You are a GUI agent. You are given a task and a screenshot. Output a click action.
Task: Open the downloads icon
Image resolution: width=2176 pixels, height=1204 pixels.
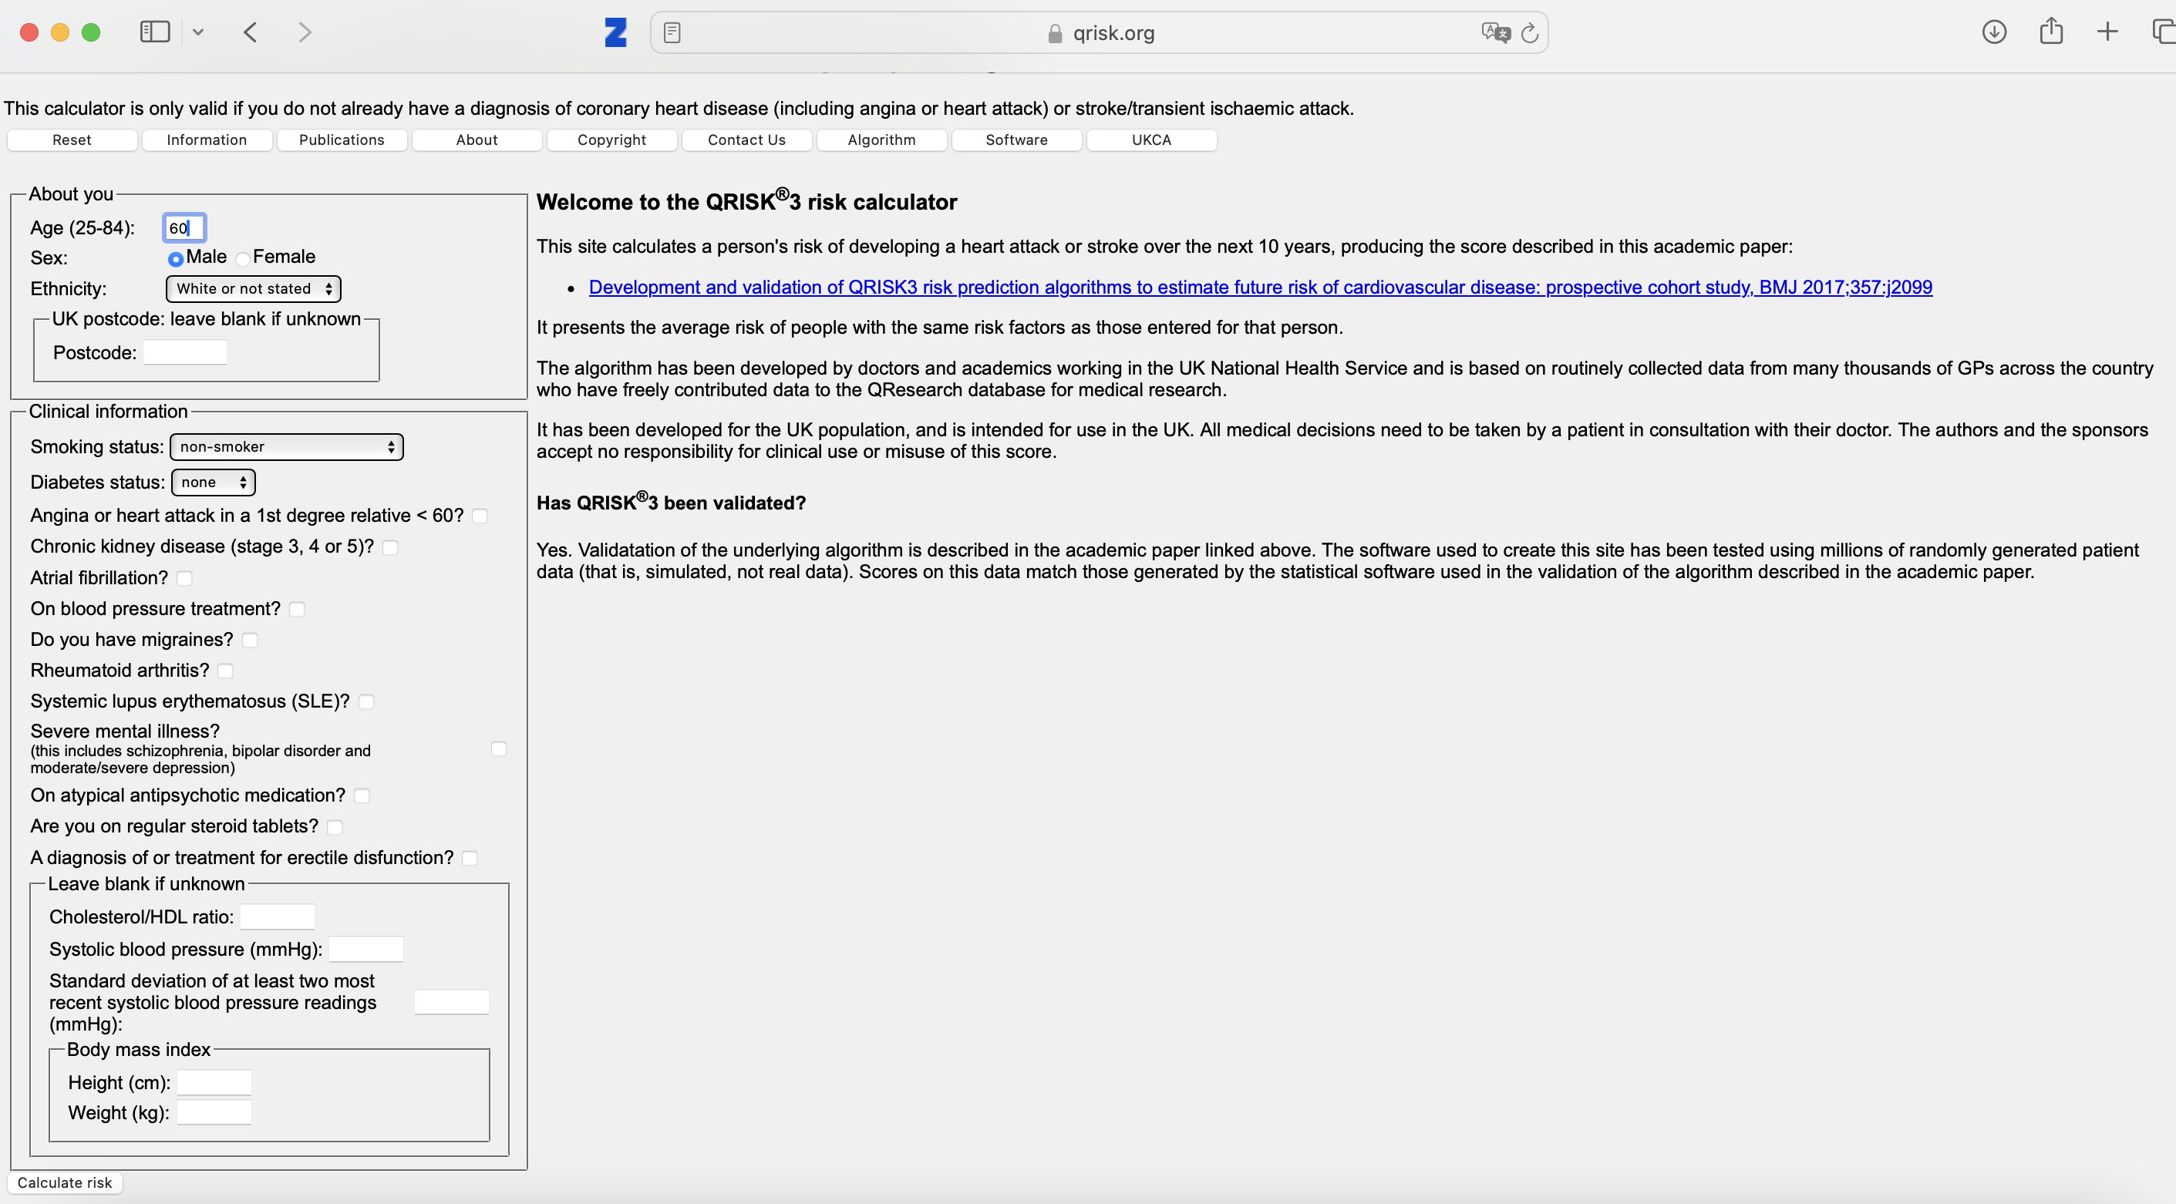(x=1993, y=32)
